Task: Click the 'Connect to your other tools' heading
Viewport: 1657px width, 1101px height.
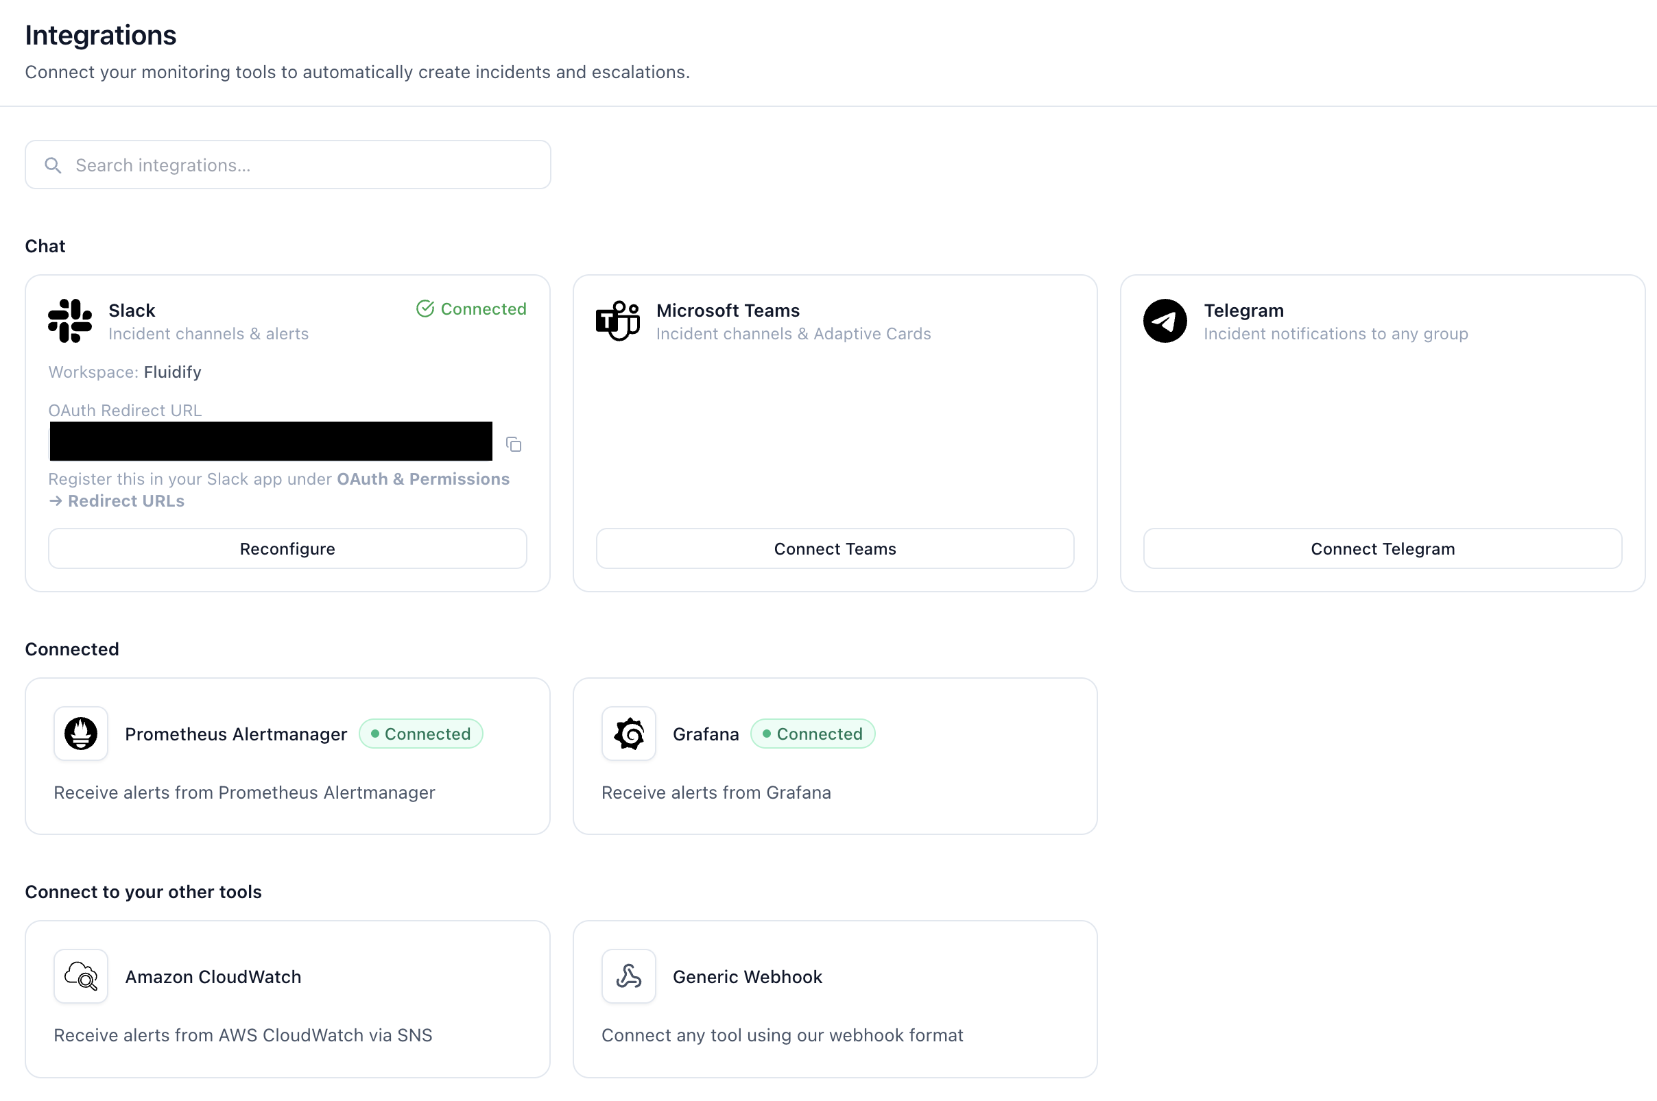Action: coord(143,892)
